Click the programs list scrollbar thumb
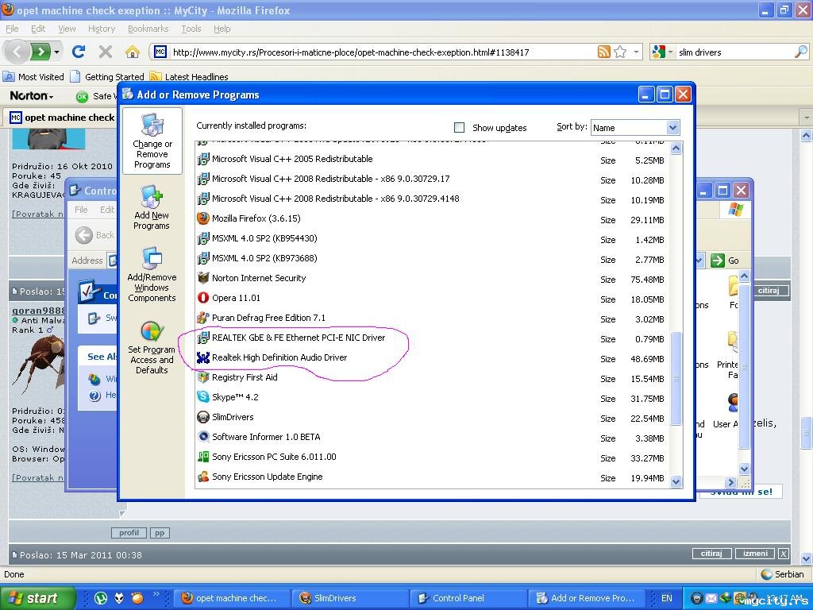This screenshot has width=813, height=610. tap(676, 379)
